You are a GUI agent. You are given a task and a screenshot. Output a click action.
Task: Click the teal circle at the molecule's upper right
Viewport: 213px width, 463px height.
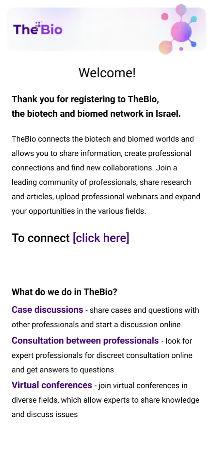click(194, 19)
